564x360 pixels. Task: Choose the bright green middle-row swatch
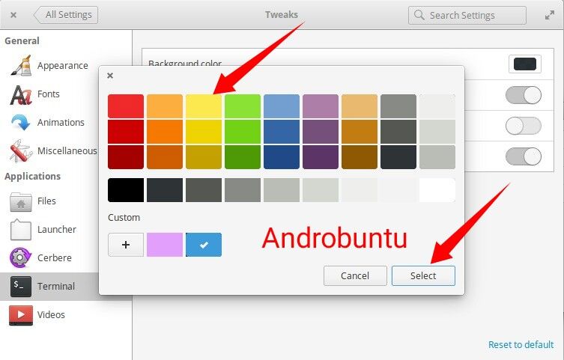(243, 132)
